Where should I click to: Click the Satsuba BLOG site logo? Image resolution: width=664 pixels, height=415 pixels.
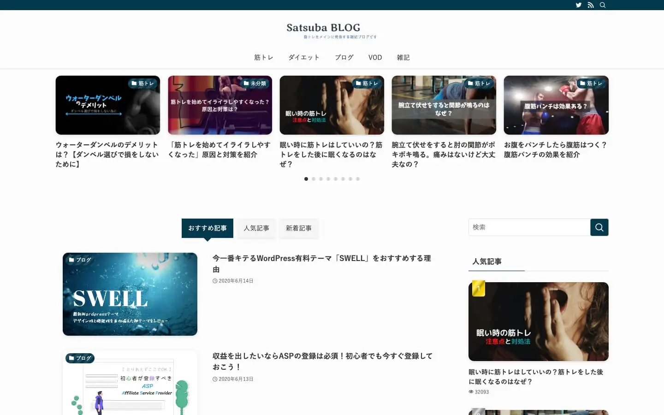[x=323, y=28]
